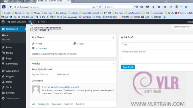Collapse the Activity panel
Screen dimensions: 193x108
(x=113, y=64)
